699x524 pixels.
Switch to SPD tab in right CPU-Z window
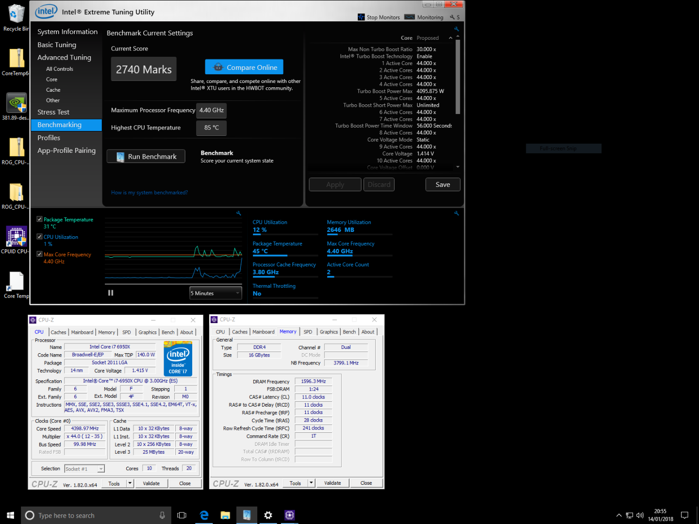(308, 332)
